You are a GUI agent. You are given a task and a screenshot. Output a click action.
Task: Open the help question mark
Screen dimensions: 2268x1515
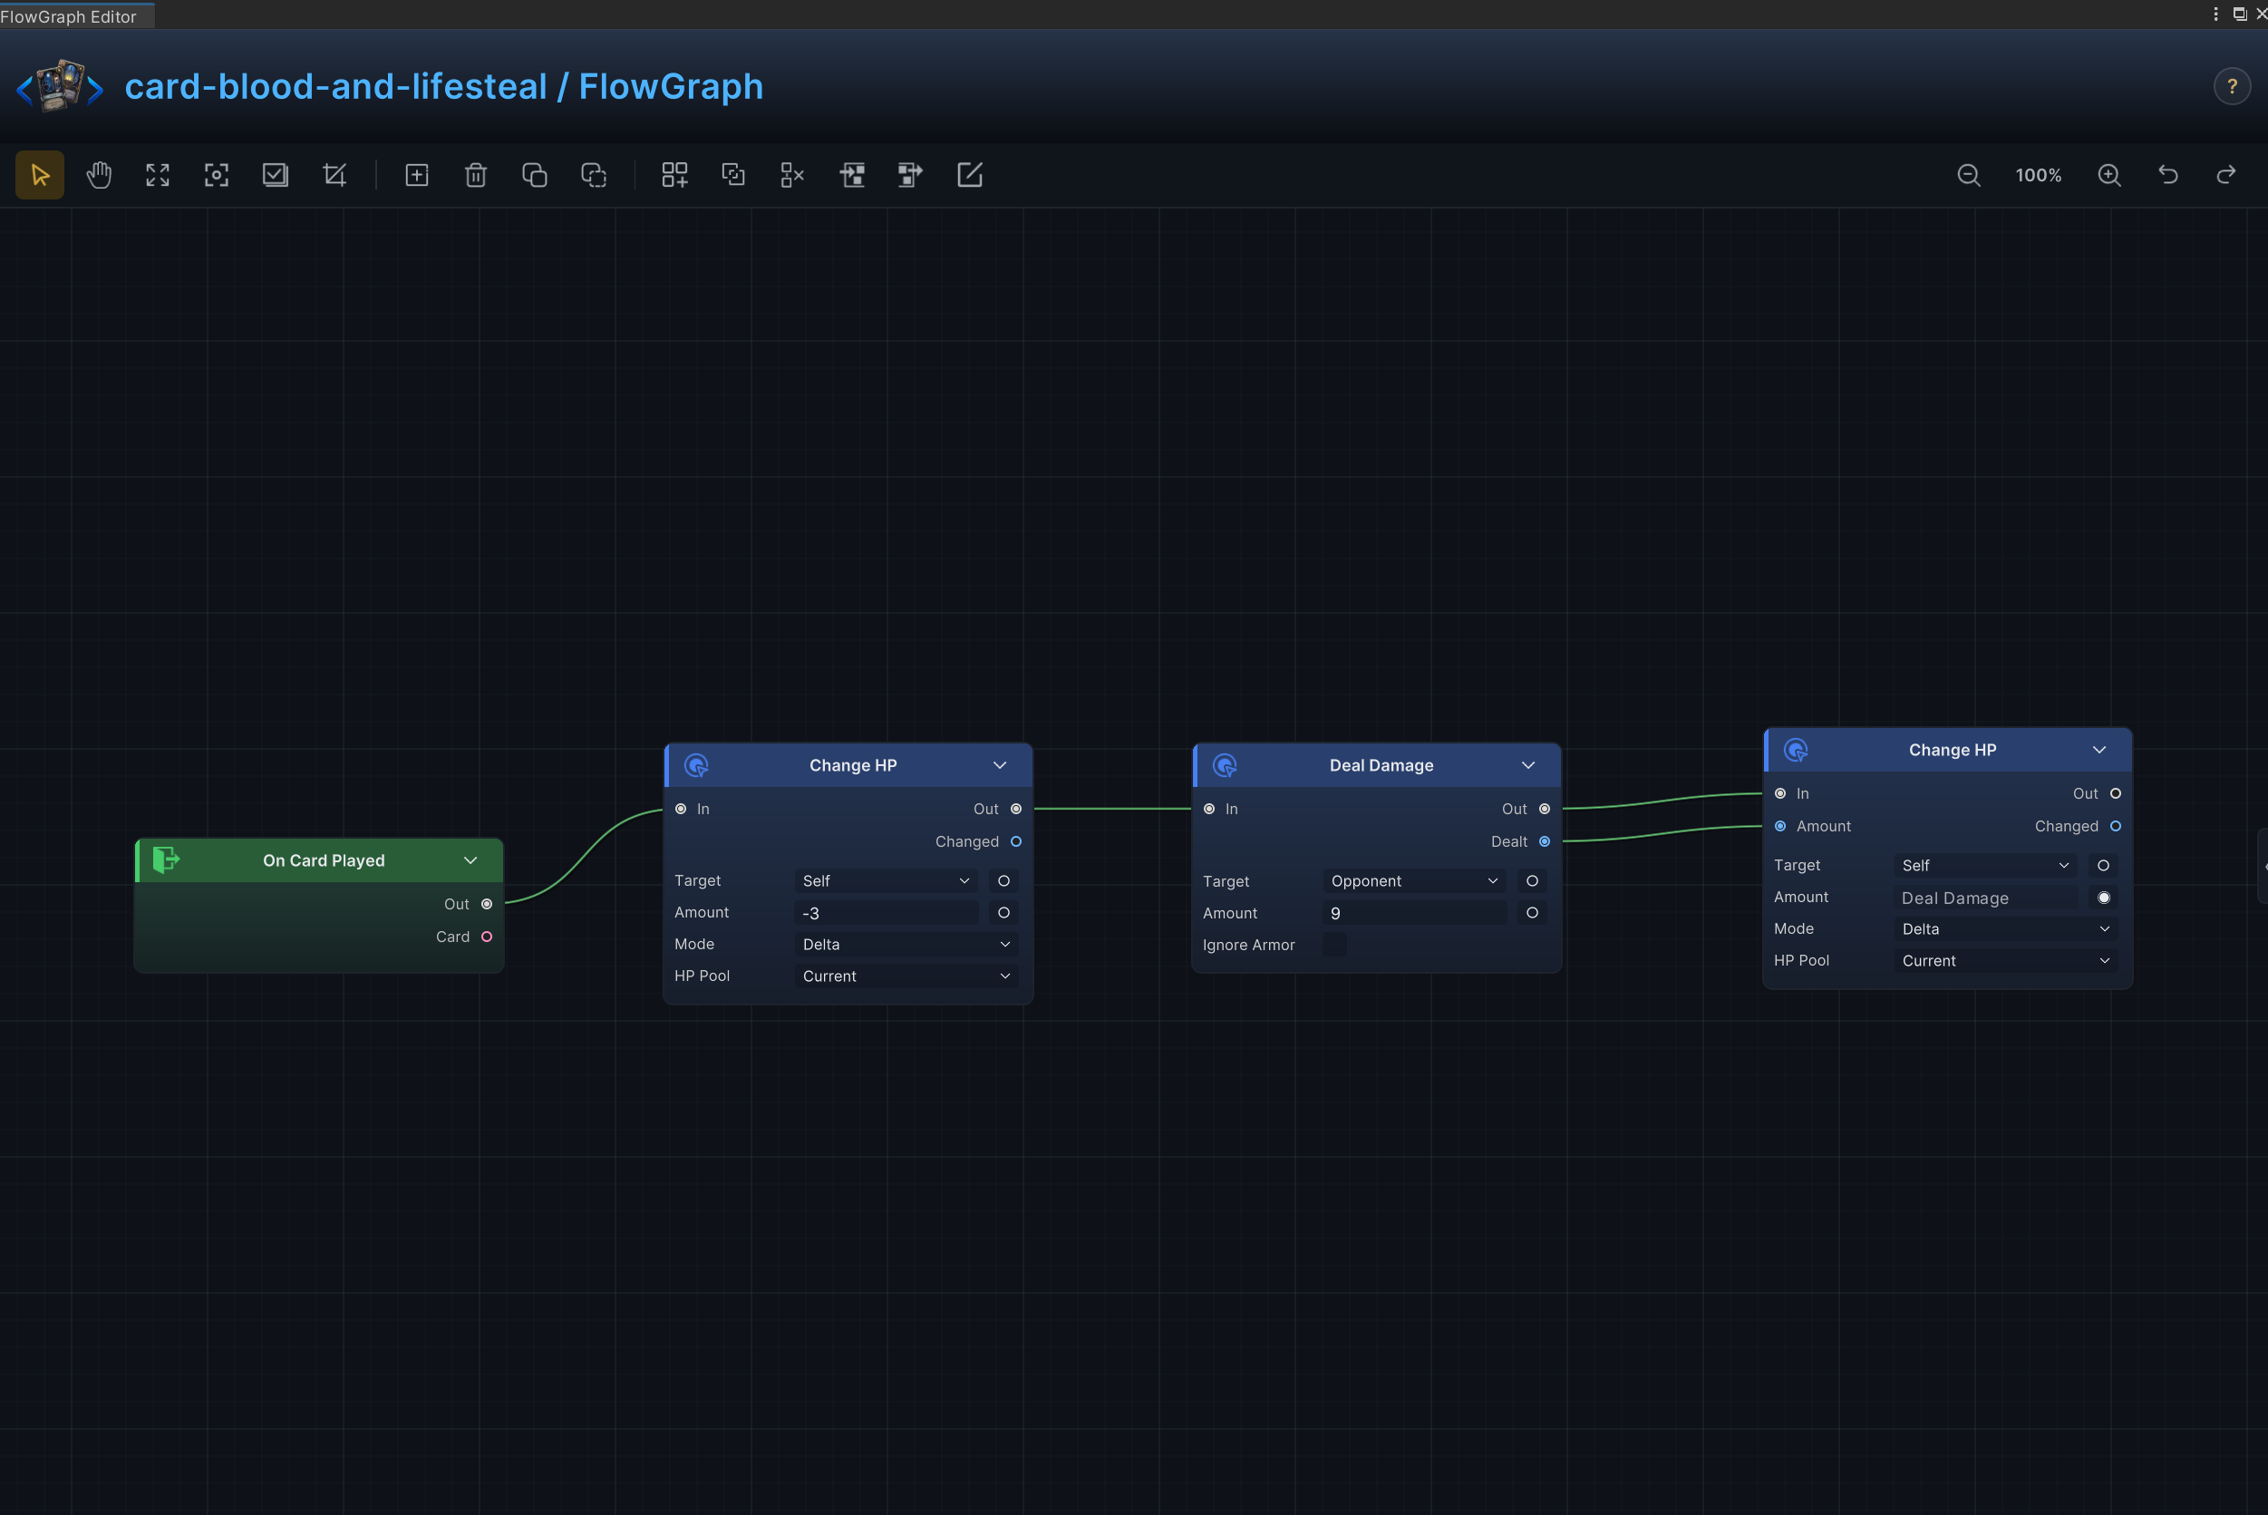(2233, 87)
